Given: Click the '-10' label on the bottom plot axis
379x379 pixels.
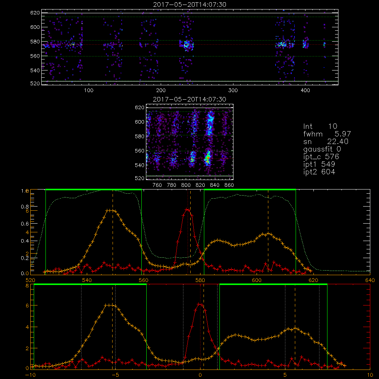Looking at the screenshot, I should tap(30, 375).
